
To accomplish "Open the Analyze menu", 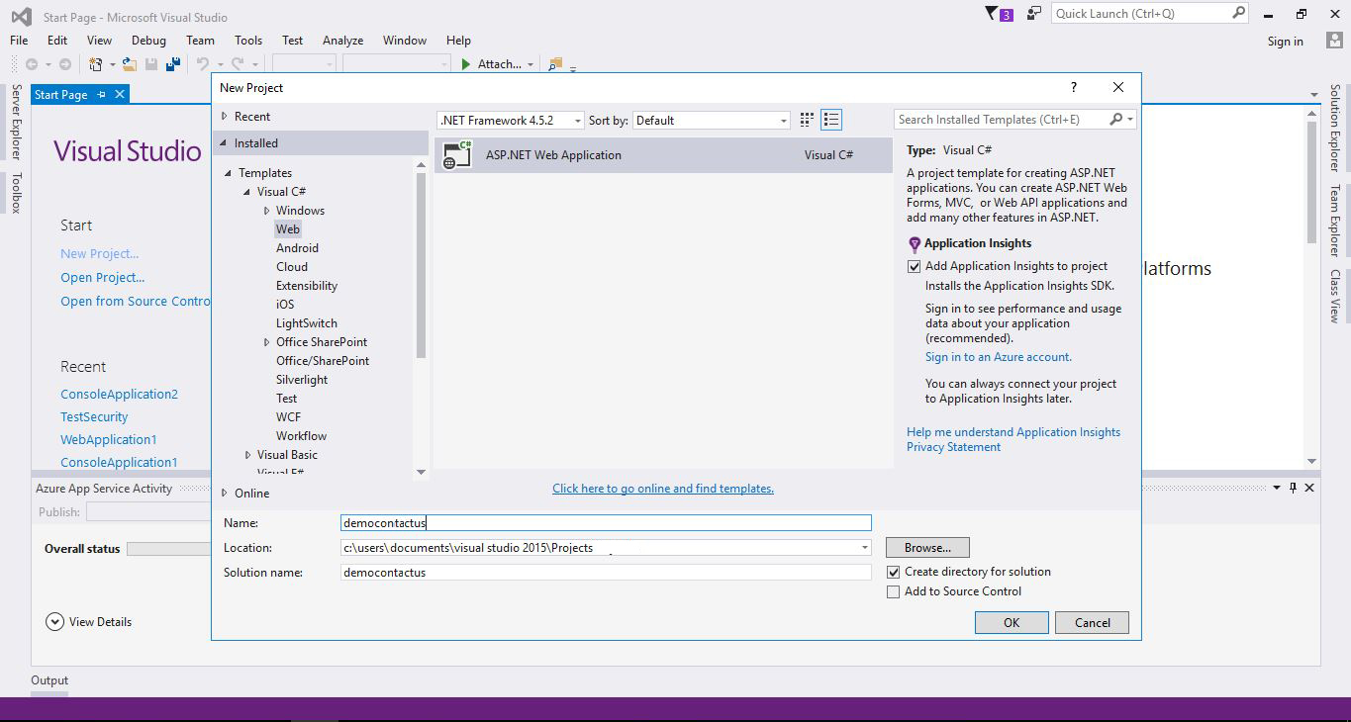I will click(x=342, y=41).
